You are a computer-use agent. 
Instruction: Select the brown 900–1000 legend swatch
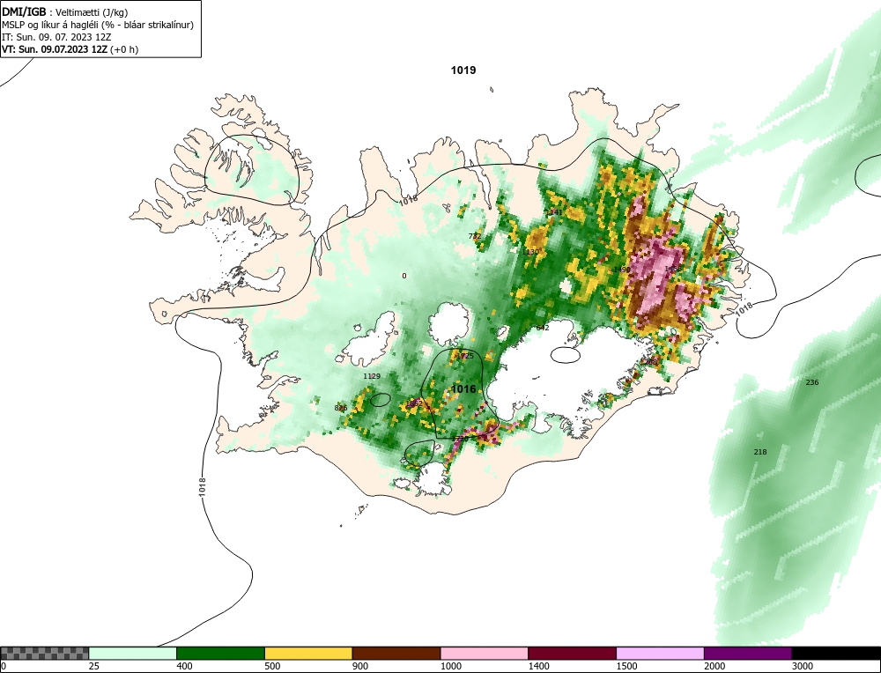click(x=396, y=653)
